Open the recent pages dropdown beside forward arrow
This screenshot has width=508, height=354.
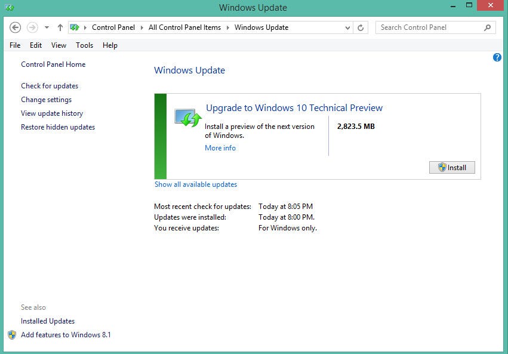[x=45, y=27]
